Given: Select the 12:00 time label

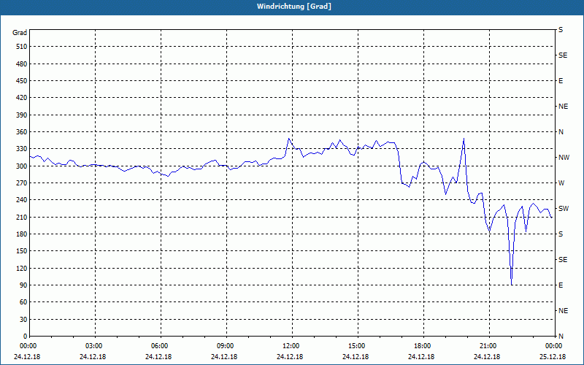Looking at the screenshot, I should point(291,346).
